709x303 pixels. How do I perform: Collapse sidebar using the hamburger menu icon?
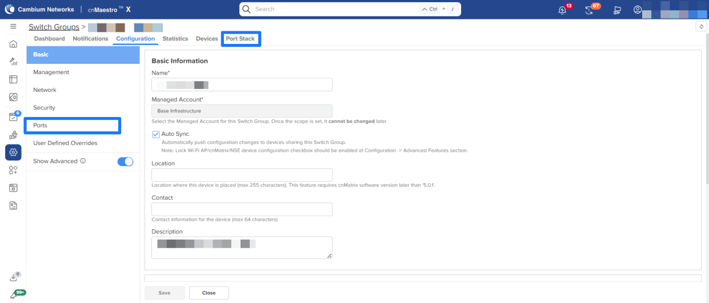pos(13,27)
